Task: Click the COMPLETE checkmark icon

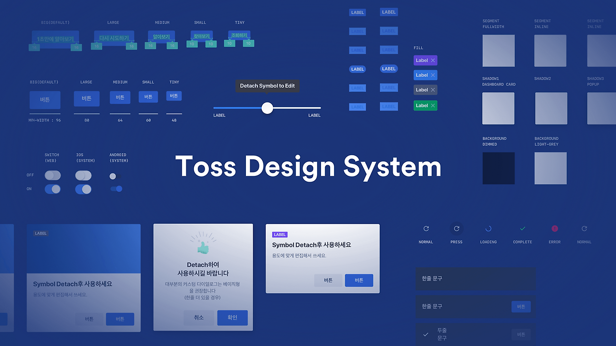Action: coord(523,229)
